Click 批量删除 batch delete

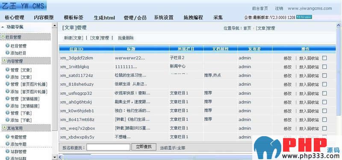tap(126, 38)
